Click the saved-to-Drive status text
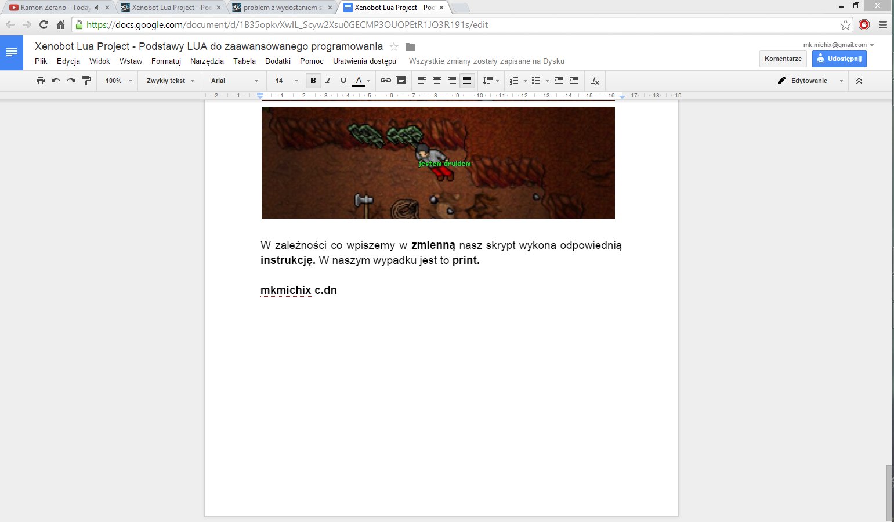 487,61
